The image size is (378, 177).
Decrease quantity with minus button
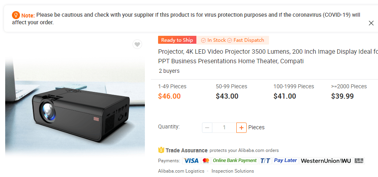(207, 128)
